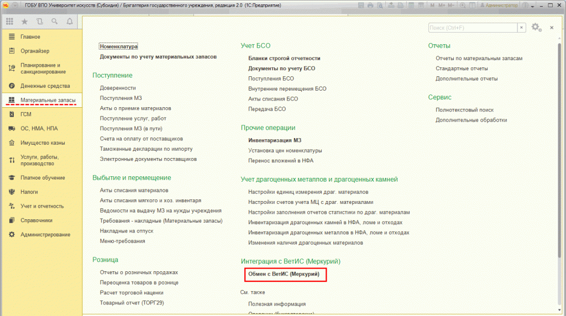
Task: Open the Номенклатура link
Action: [118, 47]
